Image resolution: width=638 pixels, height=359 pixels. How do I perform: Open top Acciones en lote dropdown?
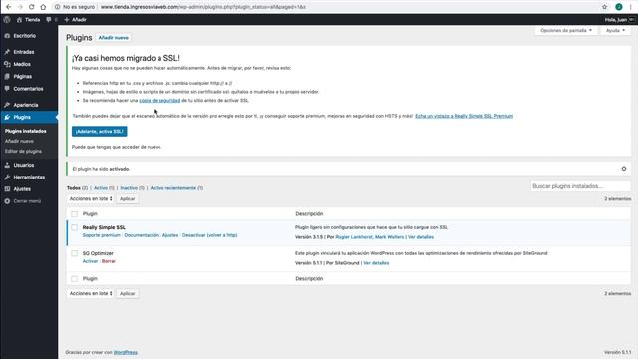(x=91, y=199)
